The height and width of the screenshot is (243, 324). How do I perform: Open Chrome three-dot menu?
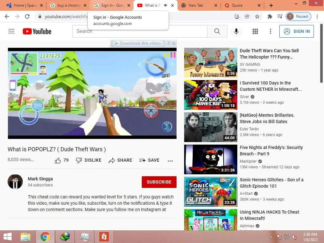click(x=317, y=16)
